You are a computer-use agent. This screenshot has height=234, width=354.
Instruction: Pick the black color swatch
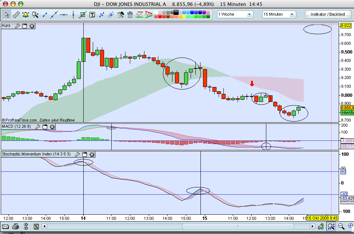[x=176, y=12]
